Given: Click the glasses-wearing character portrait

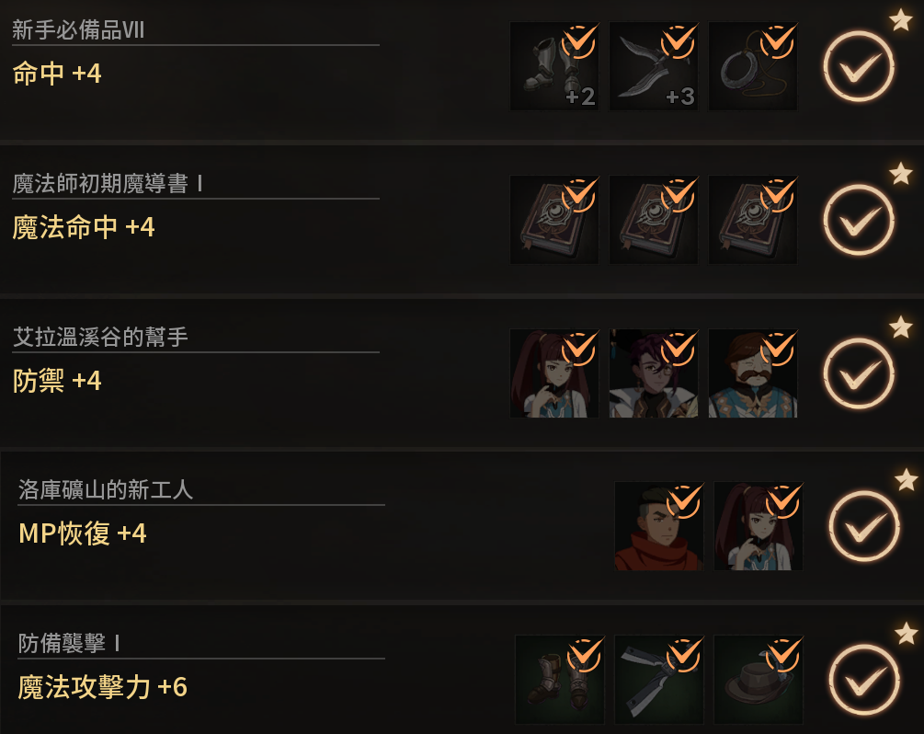Looking at the screenshot, I should (654, 373).
